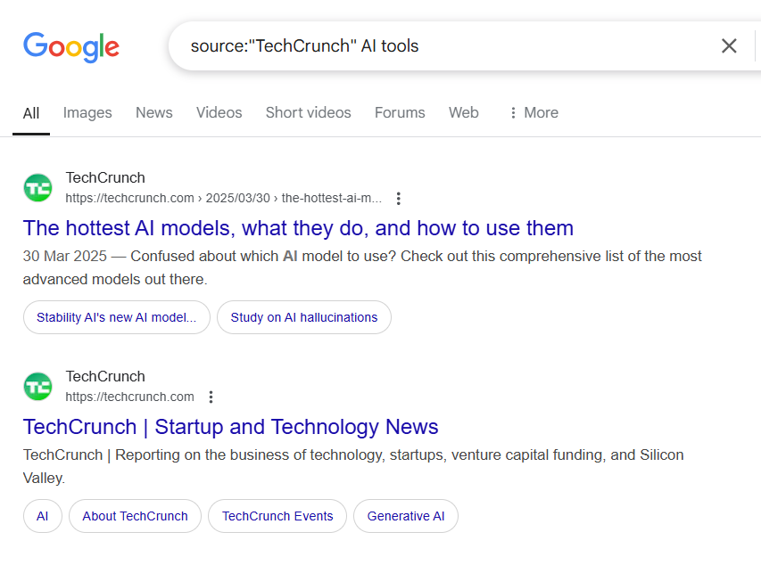Viewport: 761px width, 565px height.
Task: Select the Forums search filter
Action: click(x=400, y=112)
